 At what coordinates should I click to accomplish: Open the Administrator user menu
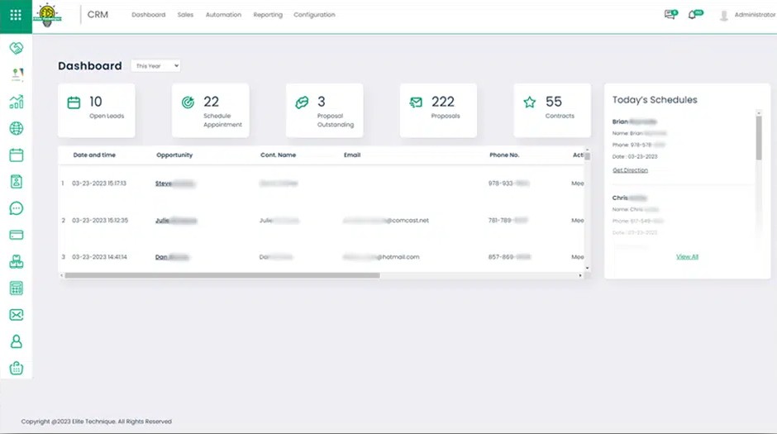pos(747,15)
